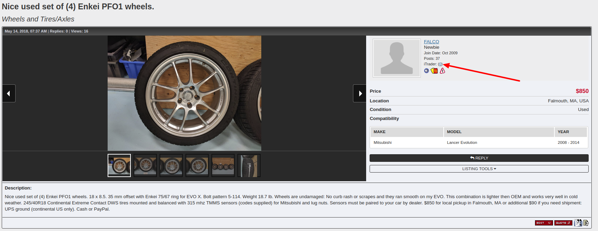Click the 'Description:' heading

point(18,188)
